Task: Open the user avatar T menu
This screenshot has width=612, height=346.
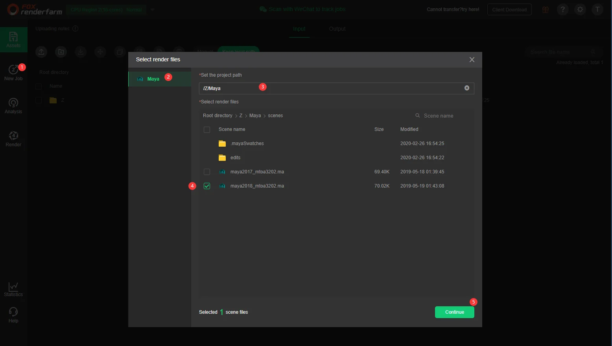Action: tap(597, 9)
